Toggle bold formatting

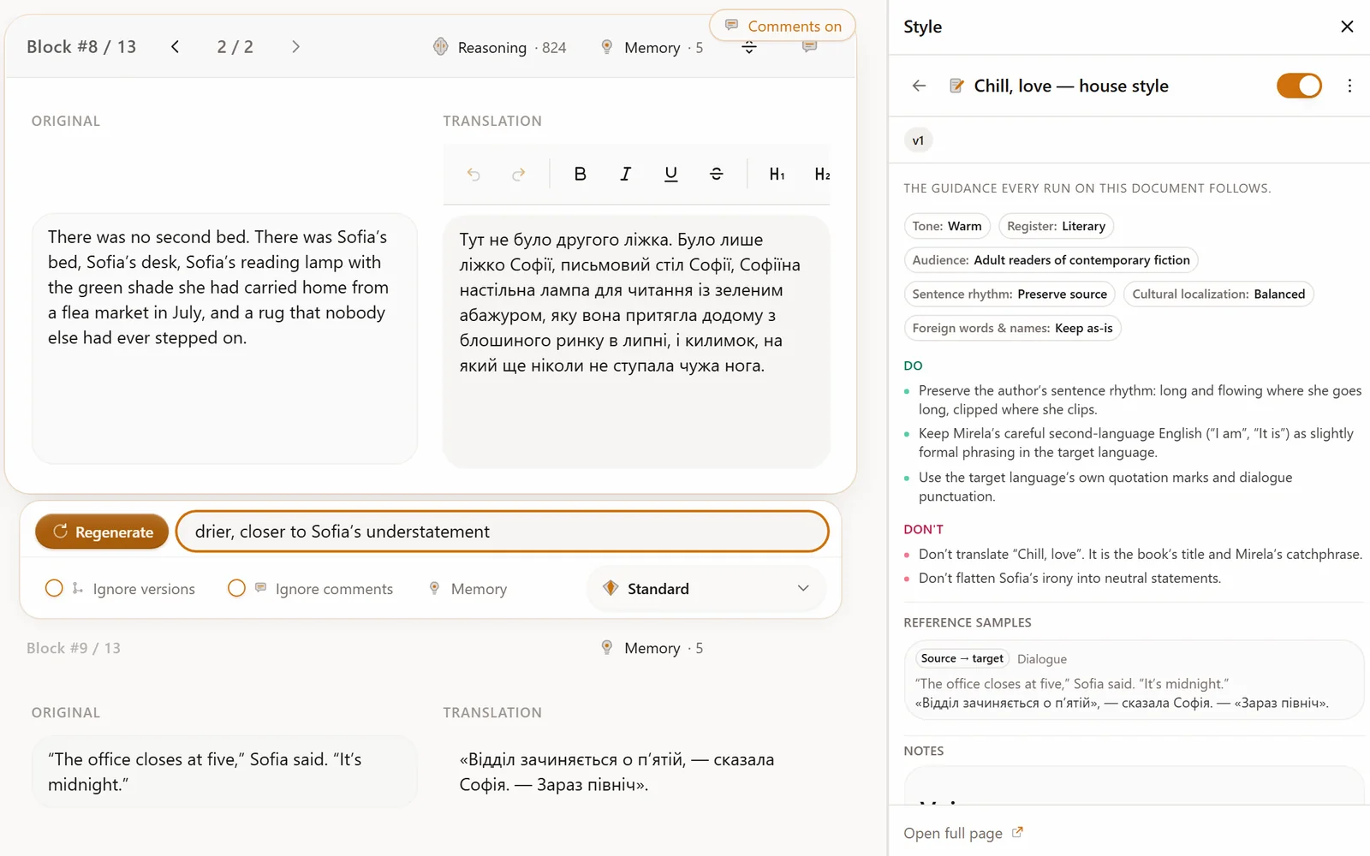pyautogui.click(x=580, y=175)
